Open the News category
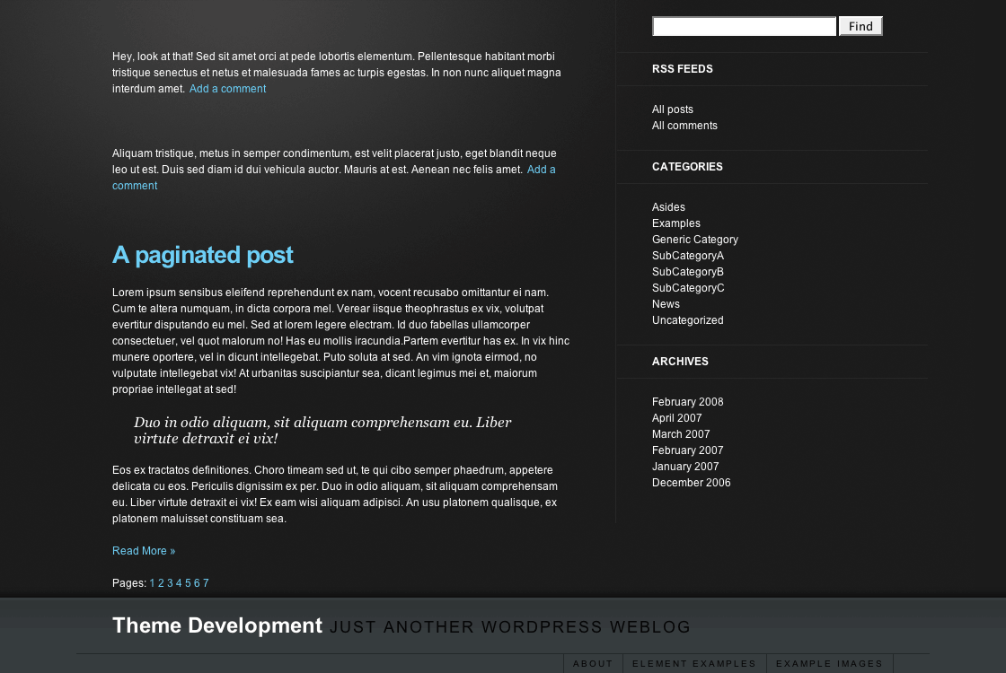The image size is (1006, 673). tap(666, 303)
